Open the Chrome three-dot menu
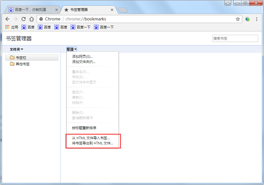 (257, 19)
